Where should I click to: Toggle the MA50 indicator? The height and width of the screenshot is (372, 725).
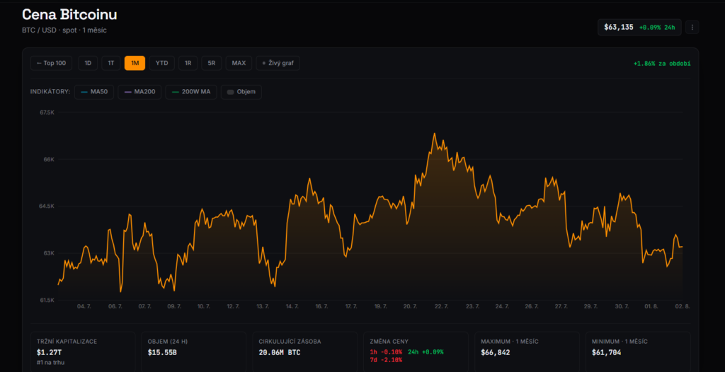click(x=94, y=92)
